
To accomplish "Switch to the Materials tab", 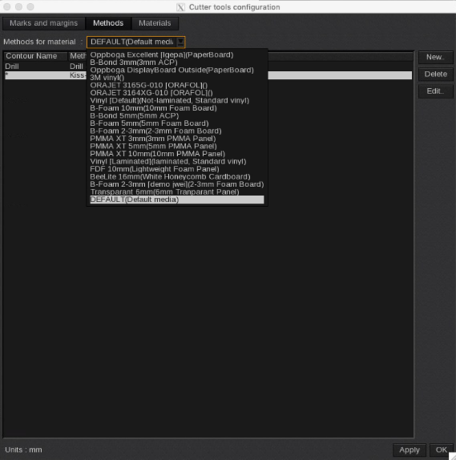I will click(x=155, y=23).
